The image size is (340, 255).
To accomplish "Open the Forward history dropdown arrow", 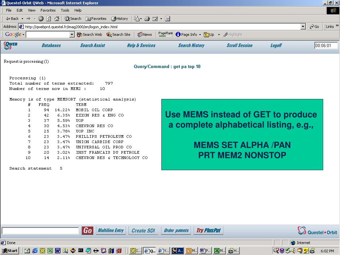I will coord(35,19).
